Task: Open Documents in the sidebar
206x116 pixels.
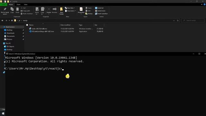Action: click(11, 36)
